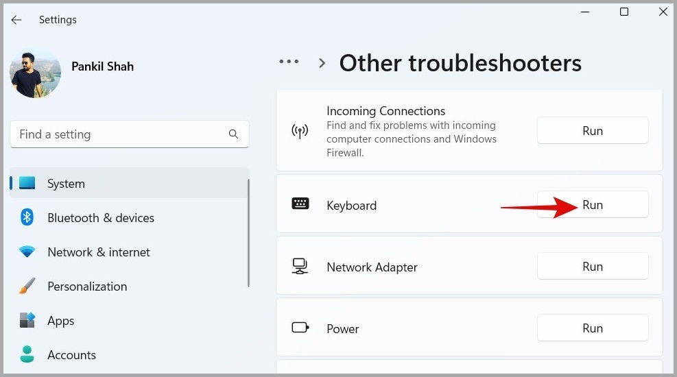
Task: Click the Incoming Connections description text
Action: 412,139
